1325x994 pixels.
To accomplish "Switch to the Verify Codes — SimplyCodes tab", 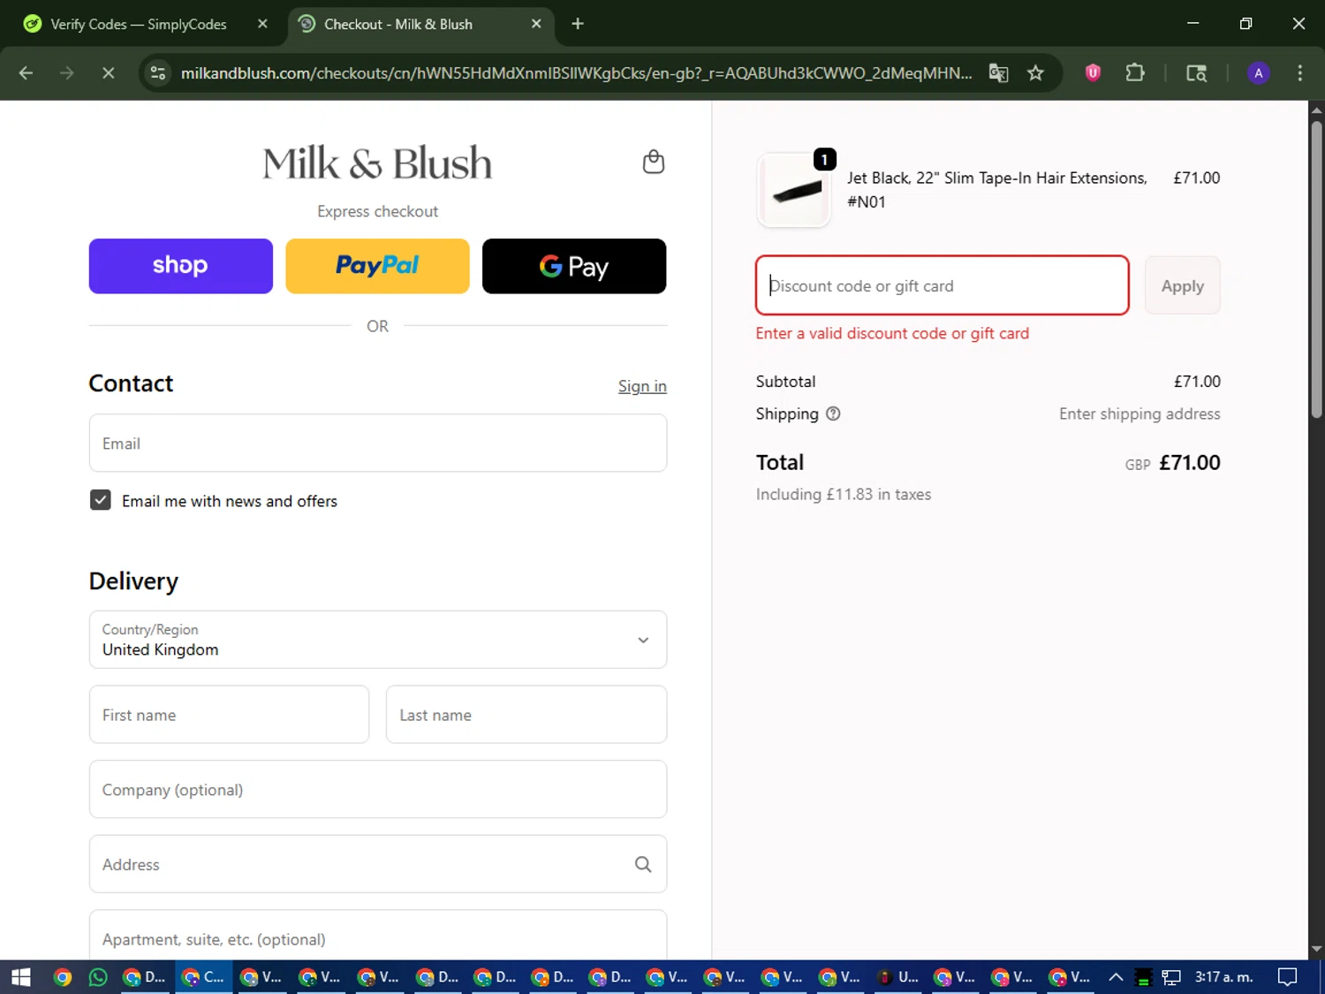I will 139,24.
